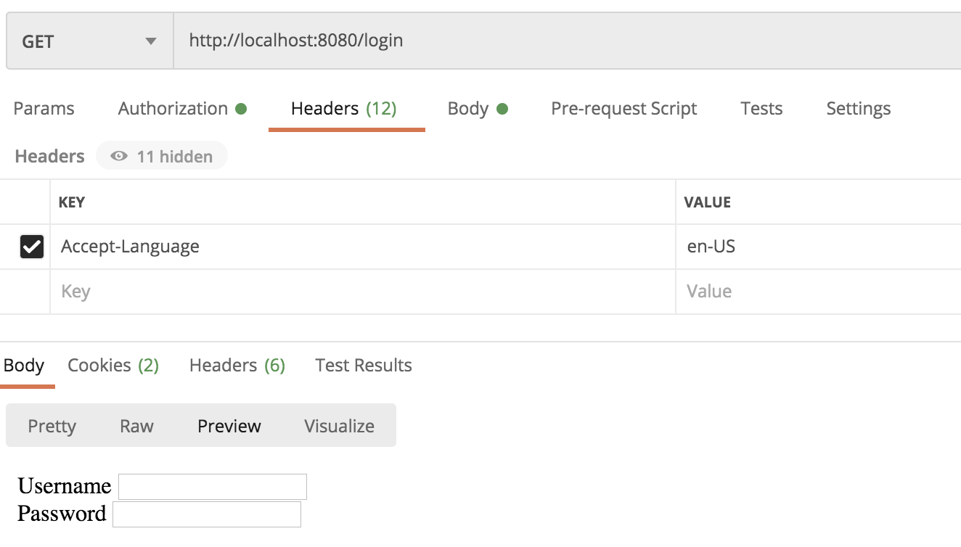Go to the Tests tab
The image size is (961, 547).
[x=761, y=109]
